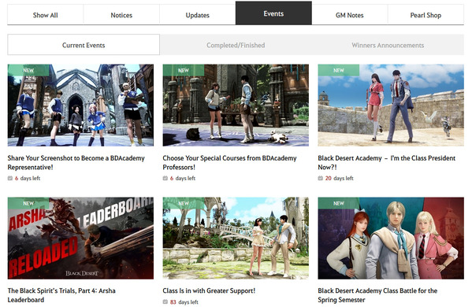Image resolution: width=472 pixels, height=307 pixels.
Task: Open the Arsha Leaderboard Reloaded thumbnail
Action: click(x=80, y=239)
